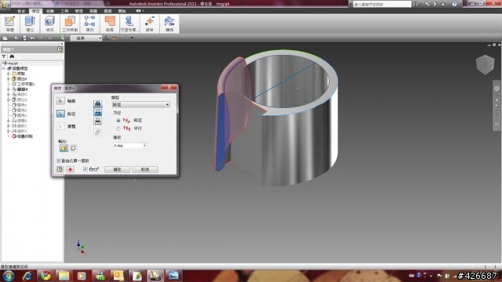This screenshot has width=502, height=282.
Task: Click the ViewCube in the viewport corner
Action: tap(485, 64)
